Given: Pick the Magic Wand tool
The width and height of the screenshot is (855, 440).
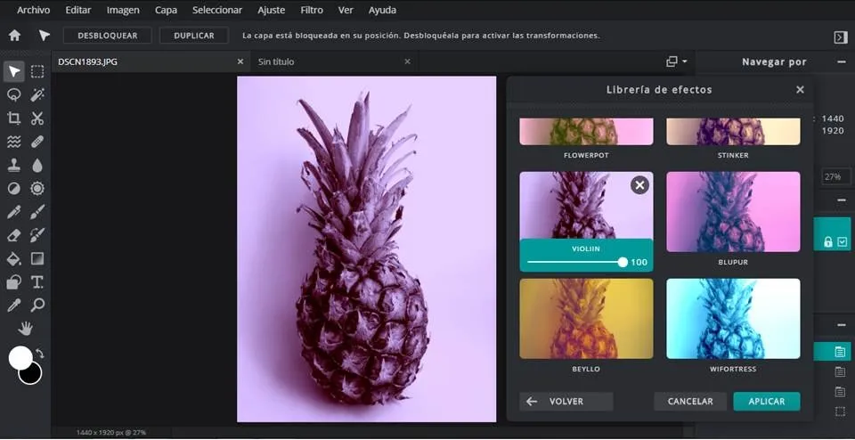Looking at the screenshot, I should [x=37, y=94].
